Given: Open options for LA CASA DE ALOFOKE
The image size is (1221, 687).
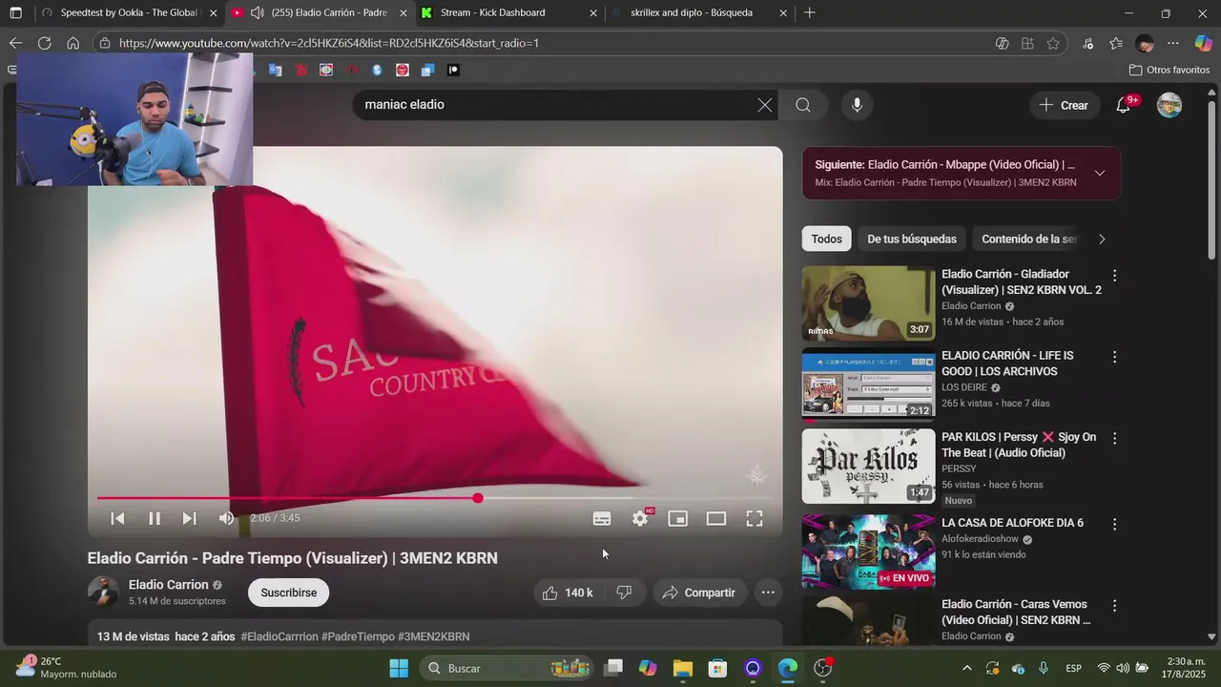Looking at the screenshot, I should click(1114, 524).
